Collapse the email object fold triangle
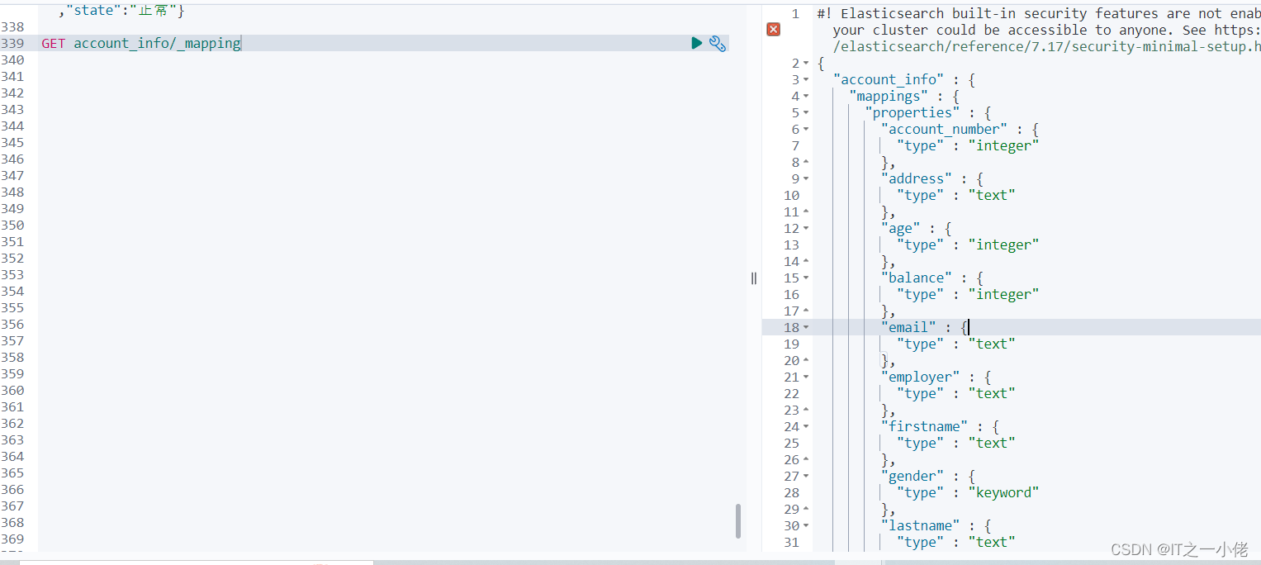 click(804, 327)
